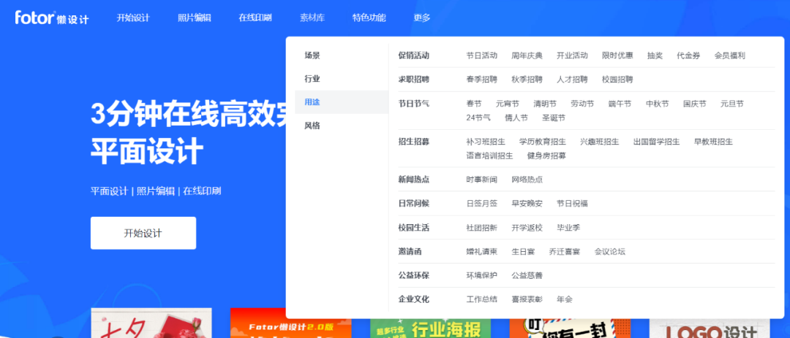This screenshot has height=338, width=790.
Task: Choose 中秋节 link
Action: [658, 104]
